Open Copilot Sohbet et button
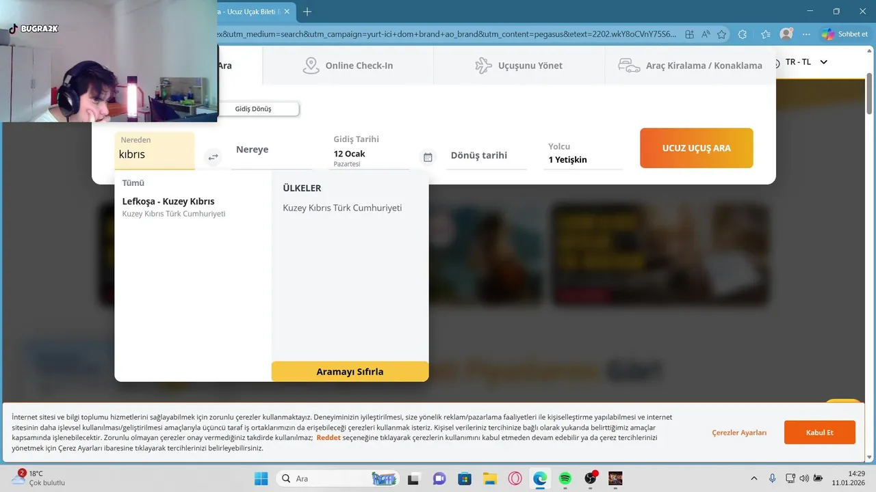The image size is (876, 492). [845, 34]
